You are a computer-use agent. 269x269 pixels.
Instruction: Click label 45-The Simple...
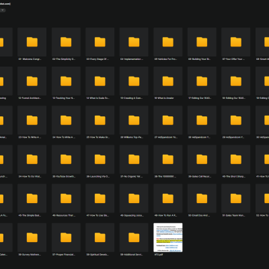click(30, 215)
